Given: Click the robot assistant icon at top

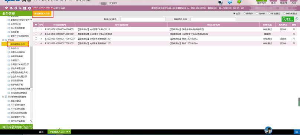Looking at the screenshot, I should pos(221,2).
